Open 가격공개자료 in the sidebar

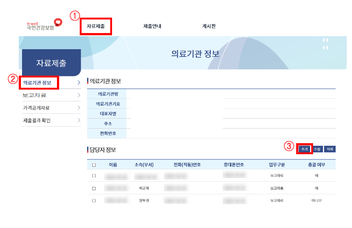point(36,108)
